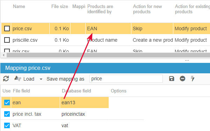Click the Save mapping as name field
Image resolution: width=210 pixels, height=131 pixels.
tap(126, 79)
